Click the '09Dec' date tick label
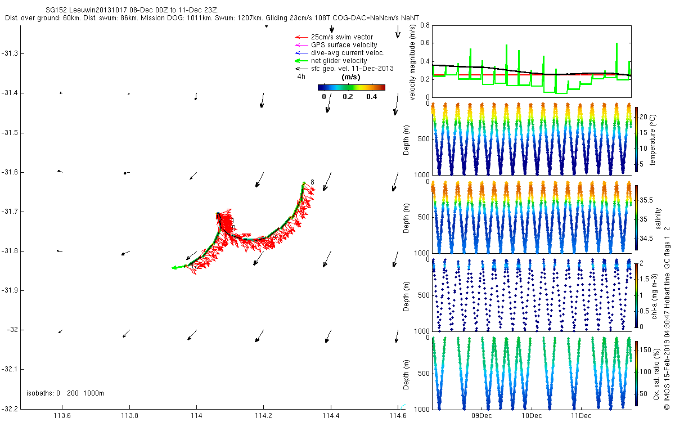675x422 pixels. [482, 416]
